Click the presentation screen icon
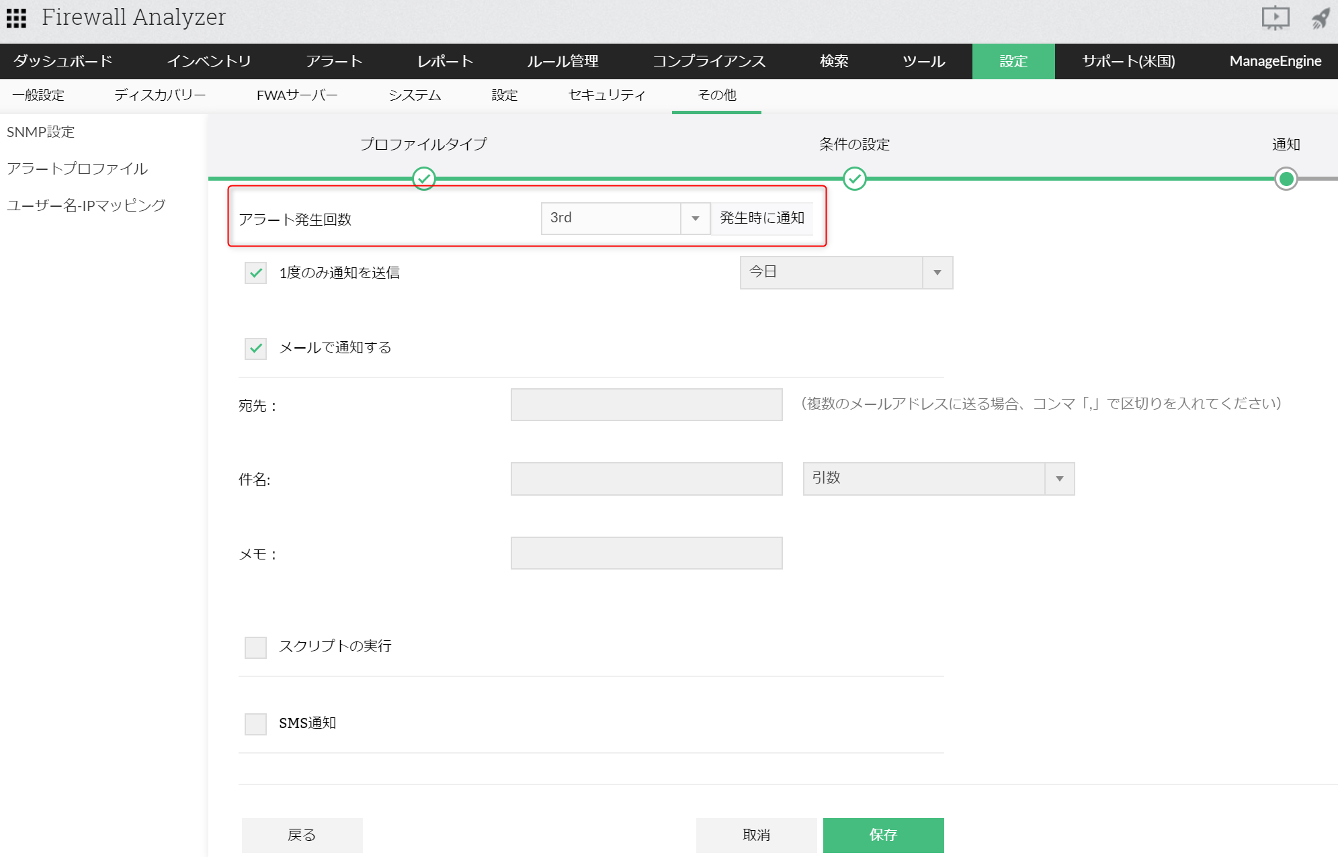Image resolution: width=1338 pixels, height=857 pixels. click(x=1275, y=18)
